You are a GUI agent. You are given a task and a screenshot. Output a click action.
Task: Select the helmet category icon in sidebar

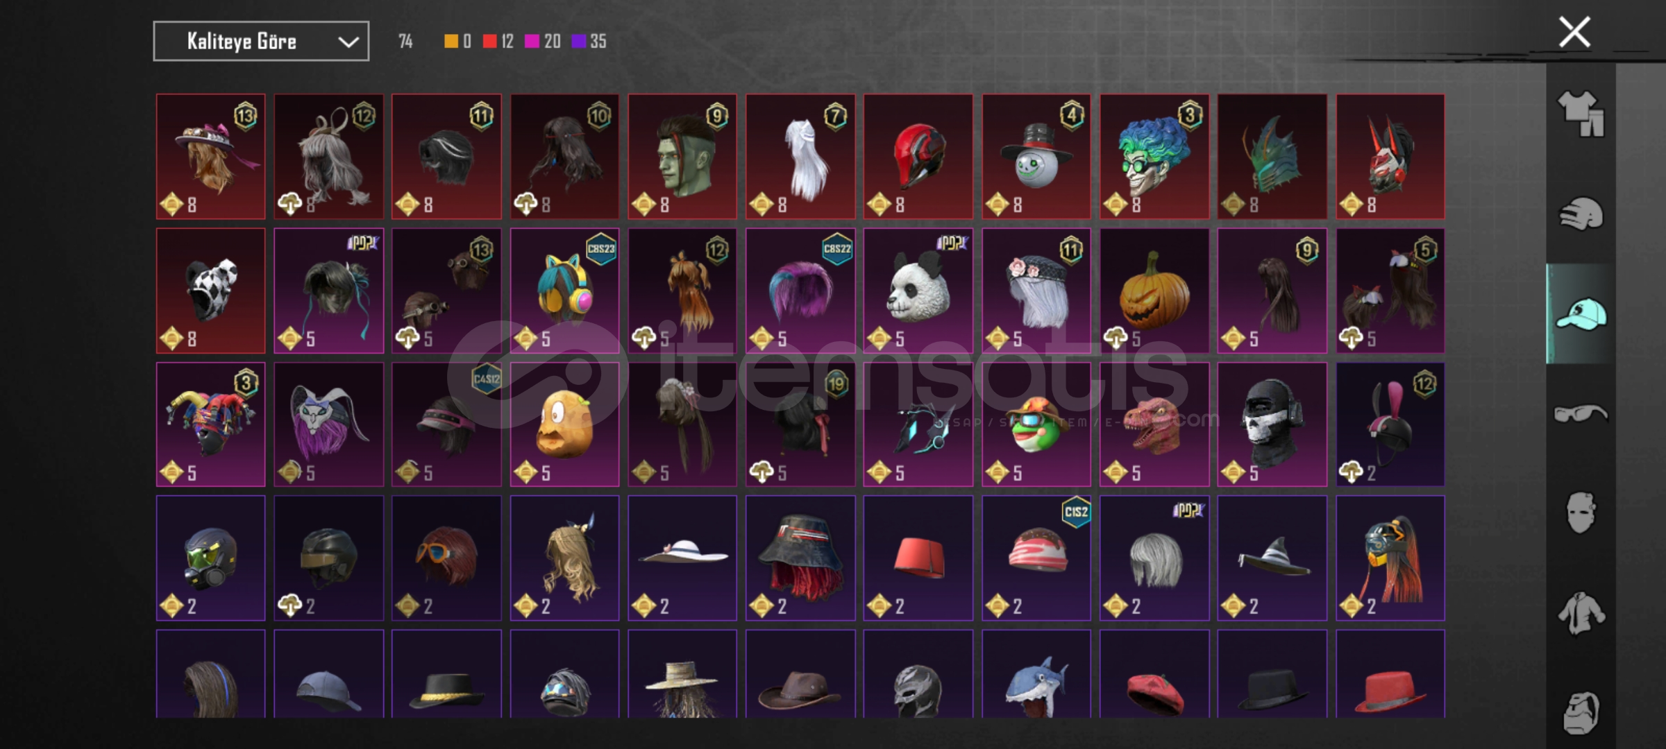coord(1581,214)
